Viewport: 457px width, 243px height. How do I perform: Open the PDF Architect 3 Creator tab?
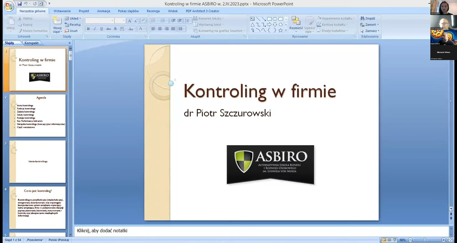pyautogui.click(x=202, y=11)
